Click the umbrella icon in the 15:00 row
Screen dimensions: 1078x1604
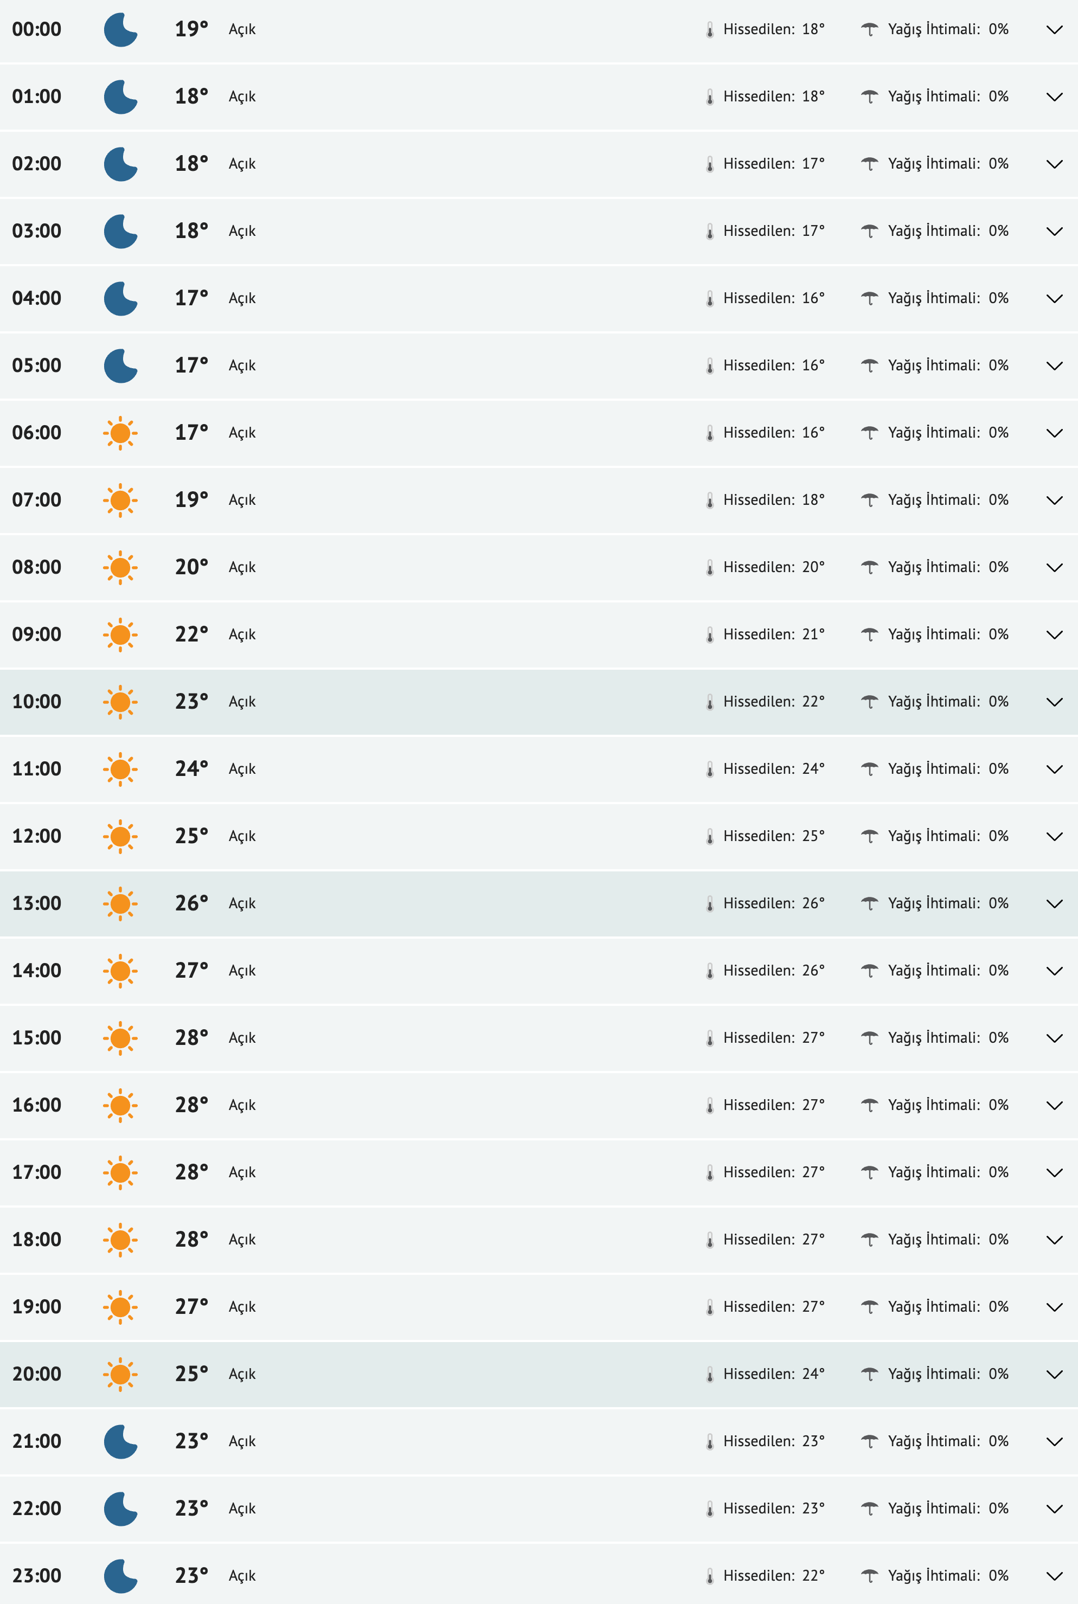(870, 1038)
